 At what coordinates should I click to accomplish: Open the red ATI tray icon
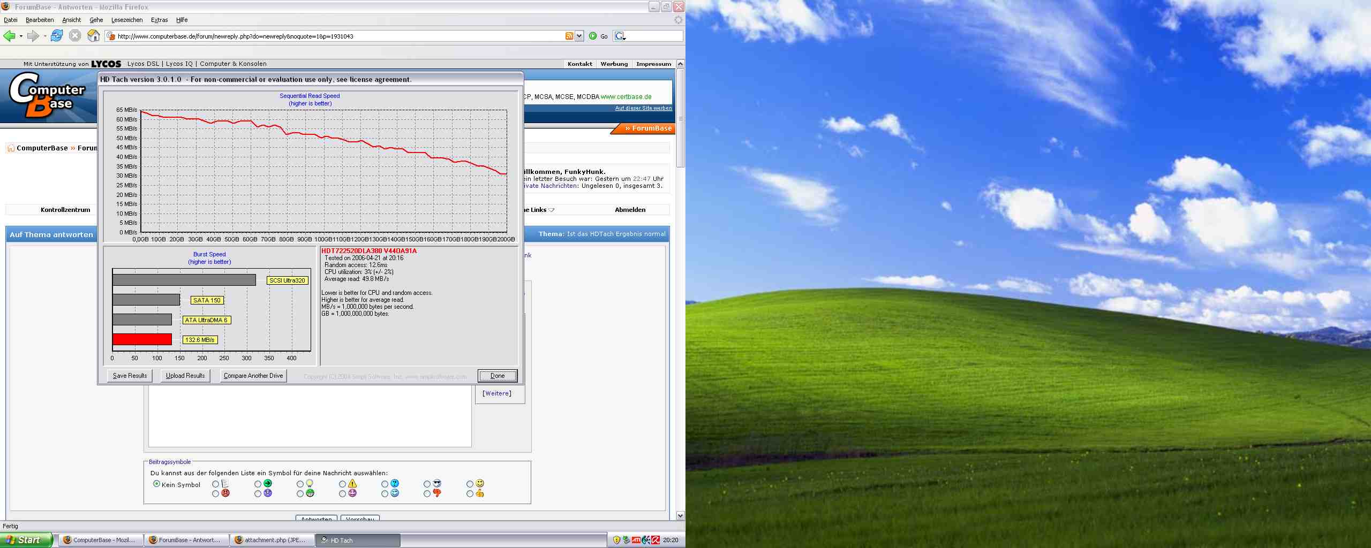point(636,540)
